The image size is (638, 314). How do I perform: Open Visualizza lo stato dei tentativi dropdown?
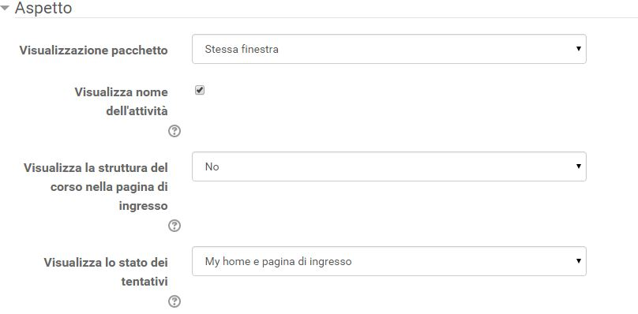[x=389, y=261]
